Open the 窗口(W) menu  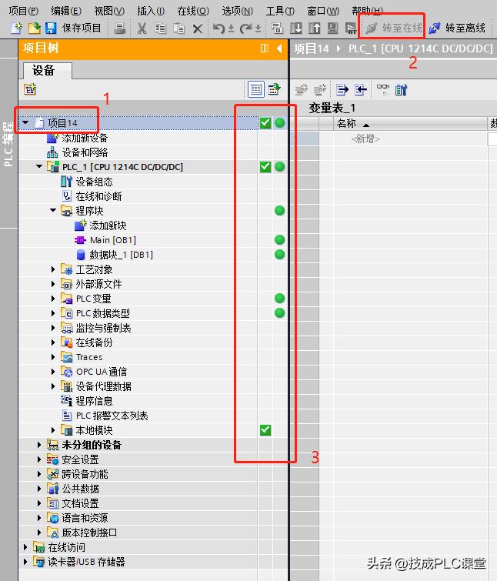[x=323, y=11]
